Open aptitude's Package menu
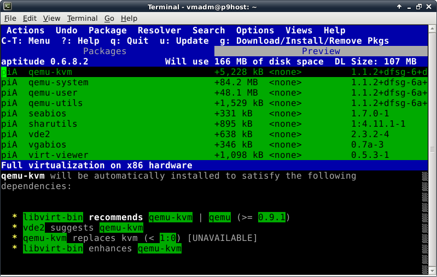 [107, 31]
